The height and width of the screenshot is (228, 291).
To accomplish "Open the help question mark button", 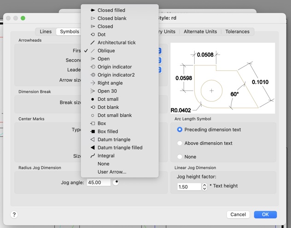I will coord(14,215).
